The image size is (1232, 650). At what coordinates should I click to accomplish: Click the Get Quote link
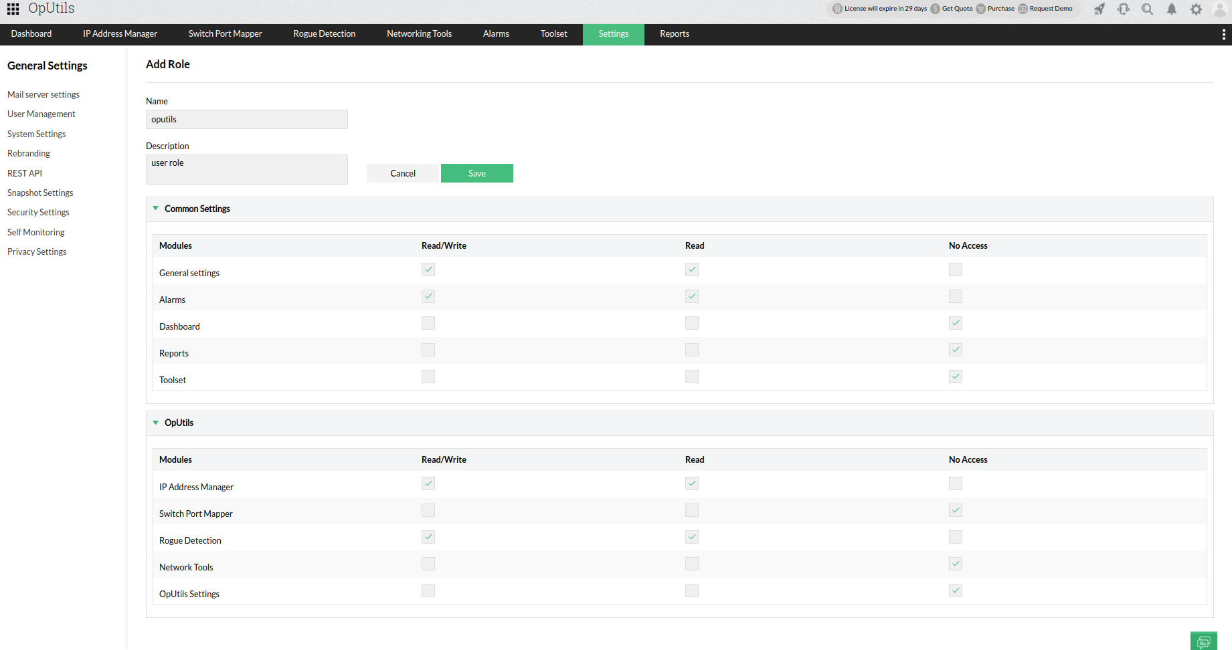coord(958,9)
